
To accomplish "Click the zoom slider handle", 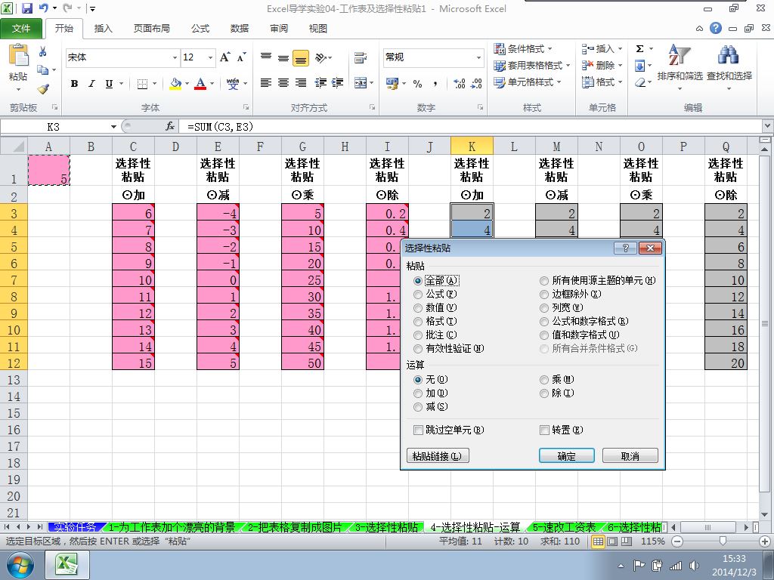I will pos(723,541).
